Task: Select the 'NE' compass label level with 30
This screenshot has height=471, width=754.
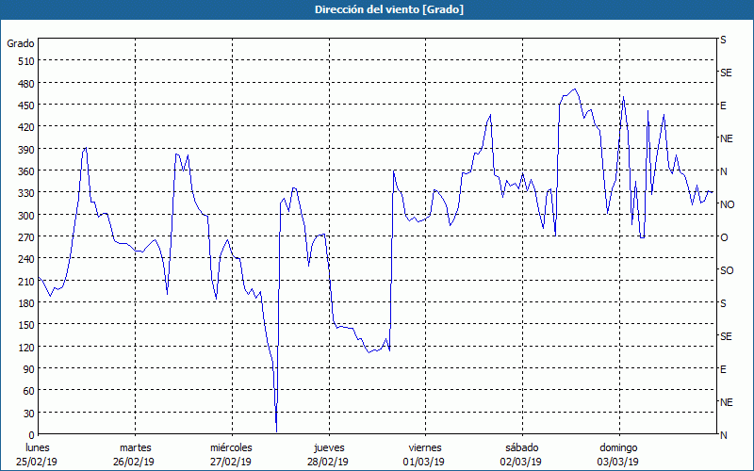Action: pyautogui.click(x=726, y=402)
